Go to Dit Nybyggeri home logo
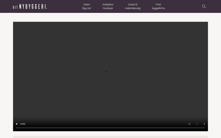This screenshot has width=221, height=138. [x=30, y=6]
